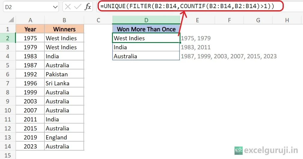Select column F header
This screenshot has height=159, width=303.
tap(229, 20)
